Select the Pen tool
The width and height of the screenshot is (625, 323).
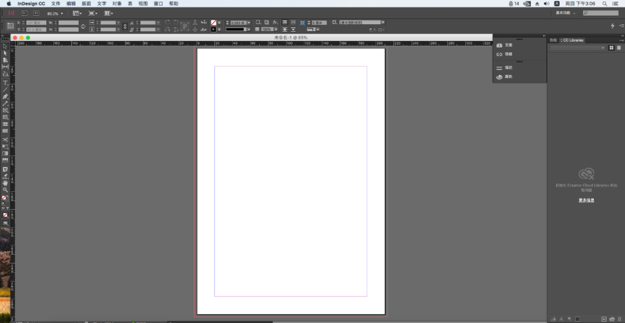[5, 96]
